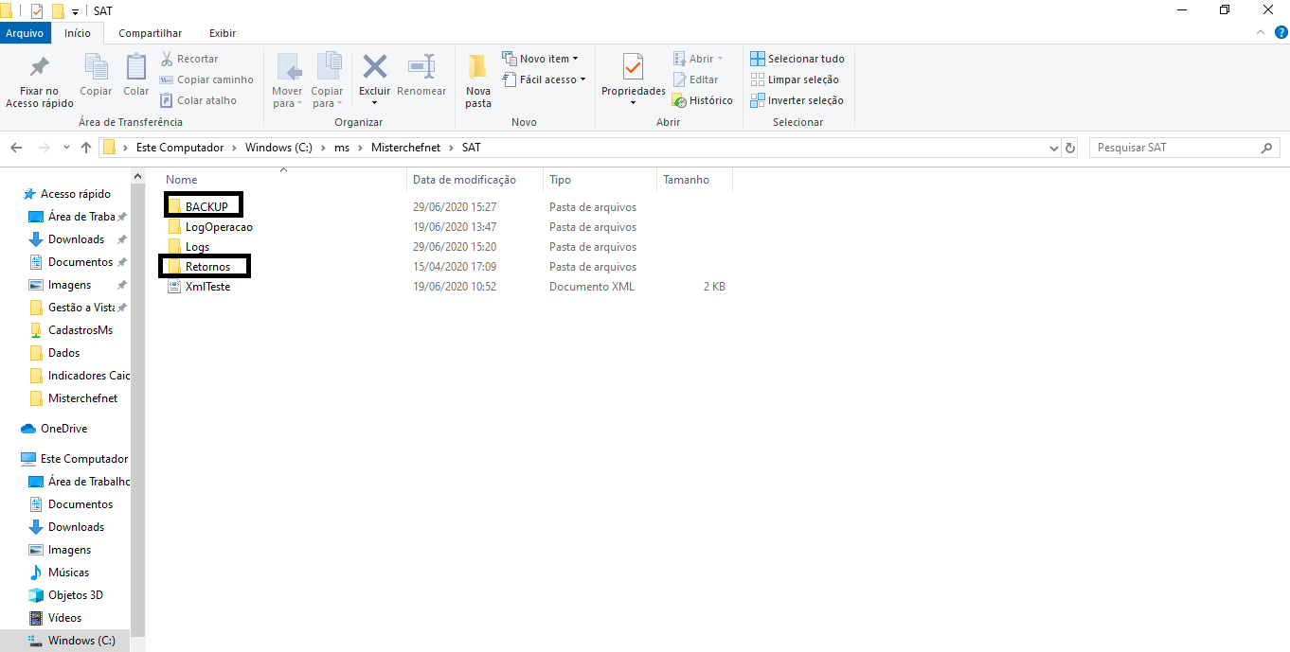Viewport: 1290px width, 652px height.
Task: Switch to the Início tab
Action: coord(78,33)
